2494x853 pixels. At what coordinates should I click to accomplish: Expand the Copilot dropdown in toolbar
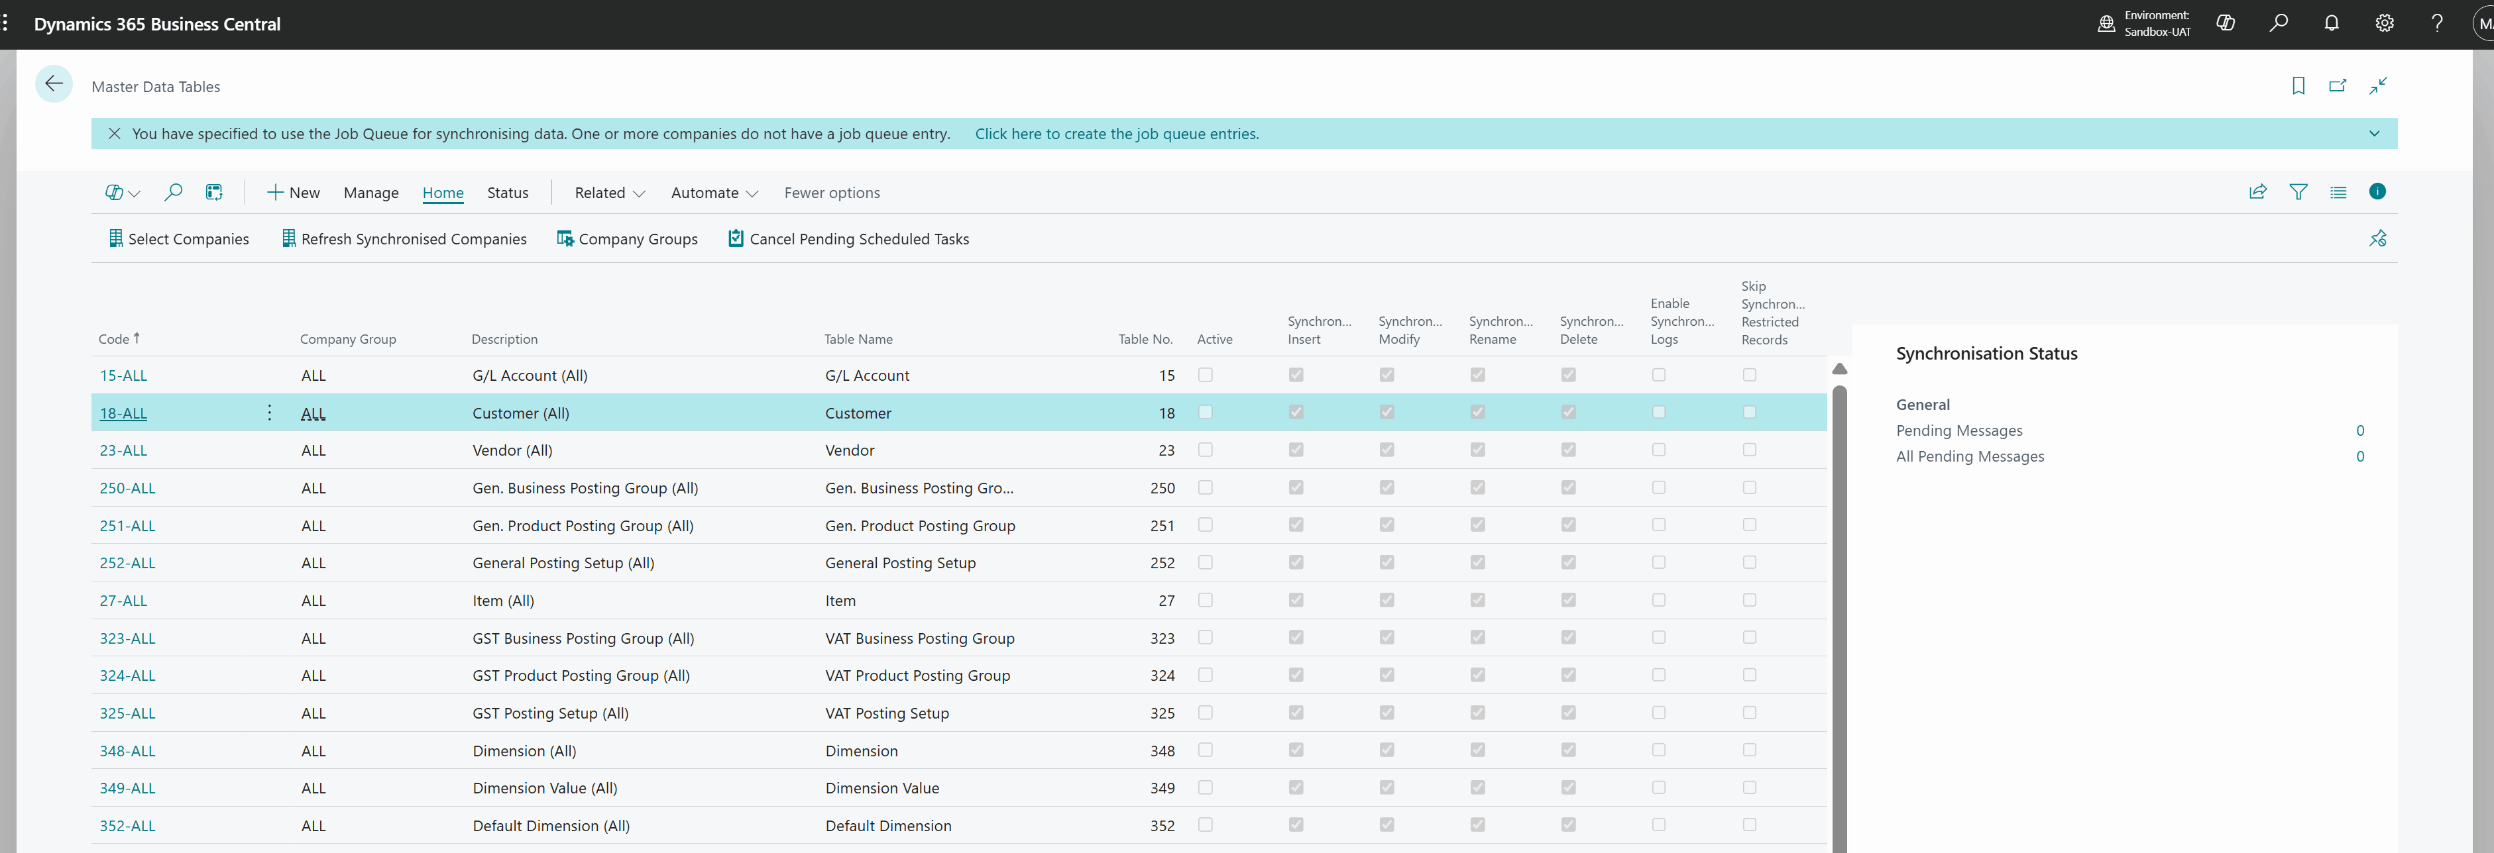coord(135,193)
